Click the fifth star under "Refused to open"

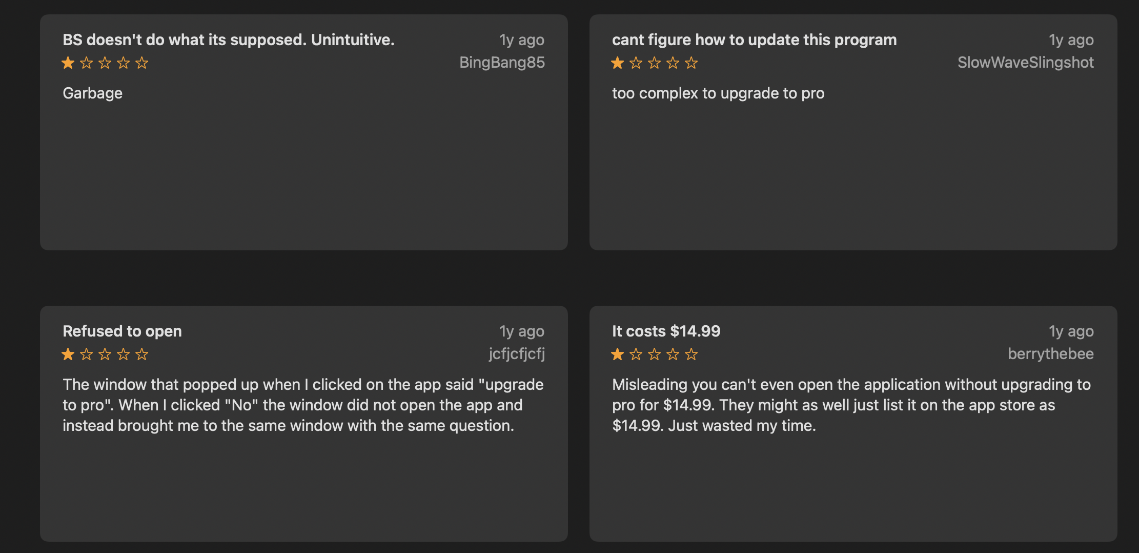tap(142, 354)
